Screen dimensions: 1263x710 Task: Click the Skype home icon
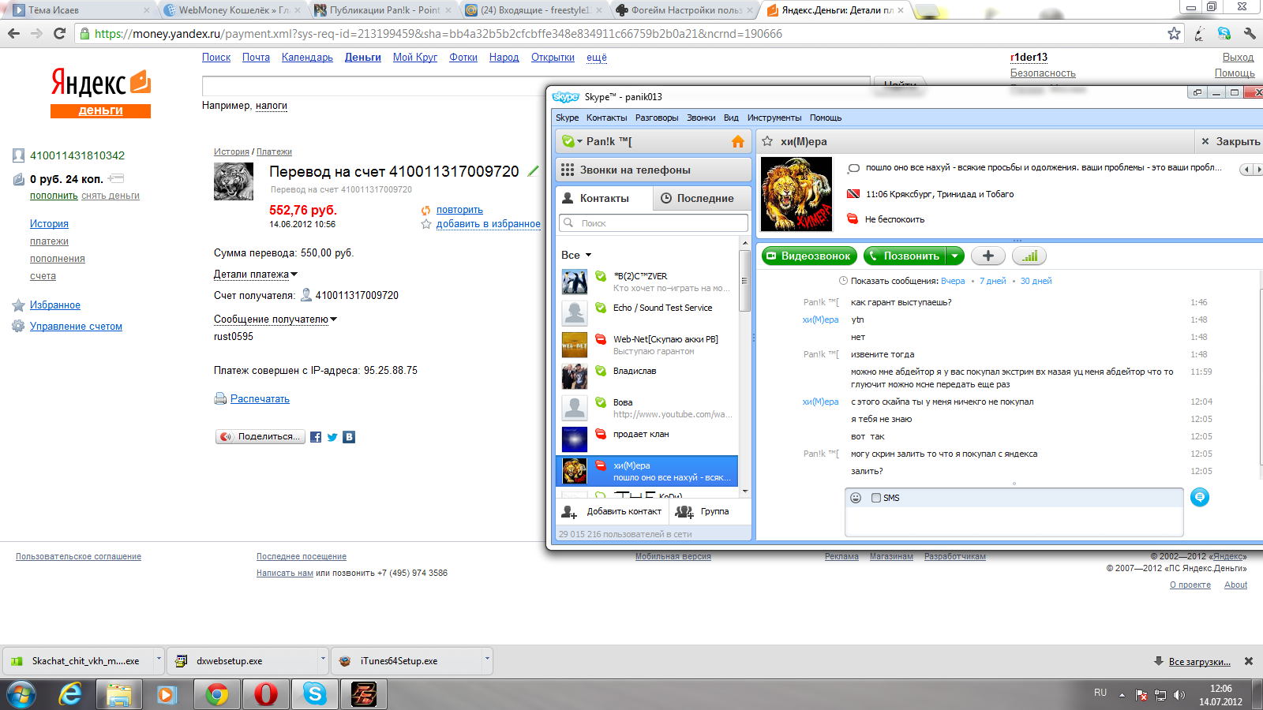pyautogui.click(x=738, y=141)
